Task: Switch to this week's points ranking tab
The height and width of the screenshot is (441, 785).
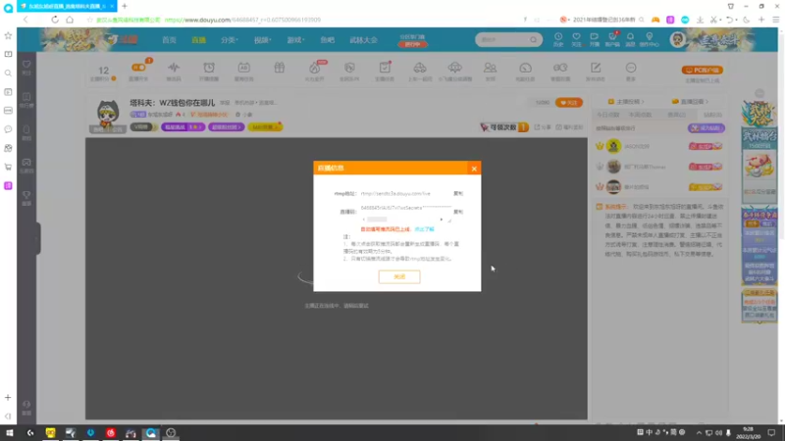Action: click(641, 115)
